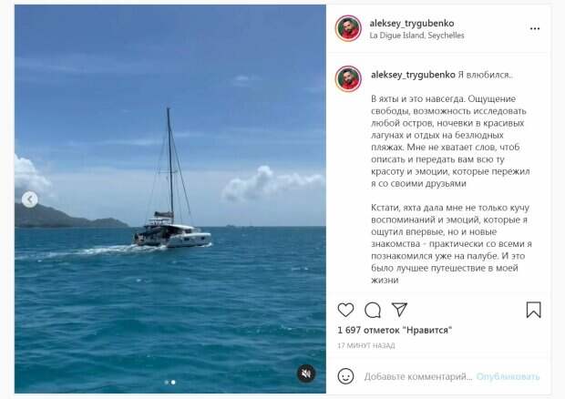This screenshot has height=399, width=565.
Task: Click the catamaran video in the post
Action: click(x=170, y=199)
